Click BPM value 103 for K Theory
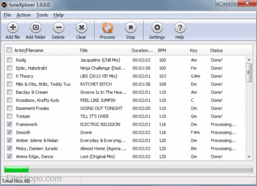The height and width of the screenshot is (186, 257). click(x=162, y=76)
